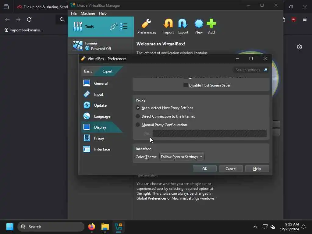This screenshot has width=312, height=234.
Task: Open the notifications bell
Action: coord(303,227)
